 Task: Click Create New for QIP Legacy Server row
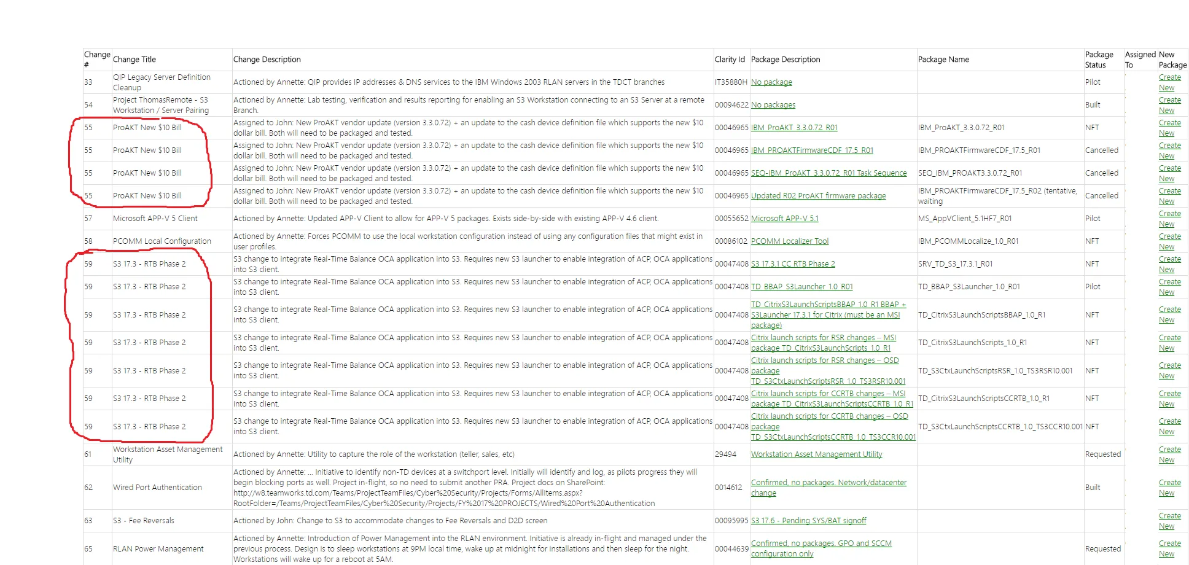click(1169, 82)
